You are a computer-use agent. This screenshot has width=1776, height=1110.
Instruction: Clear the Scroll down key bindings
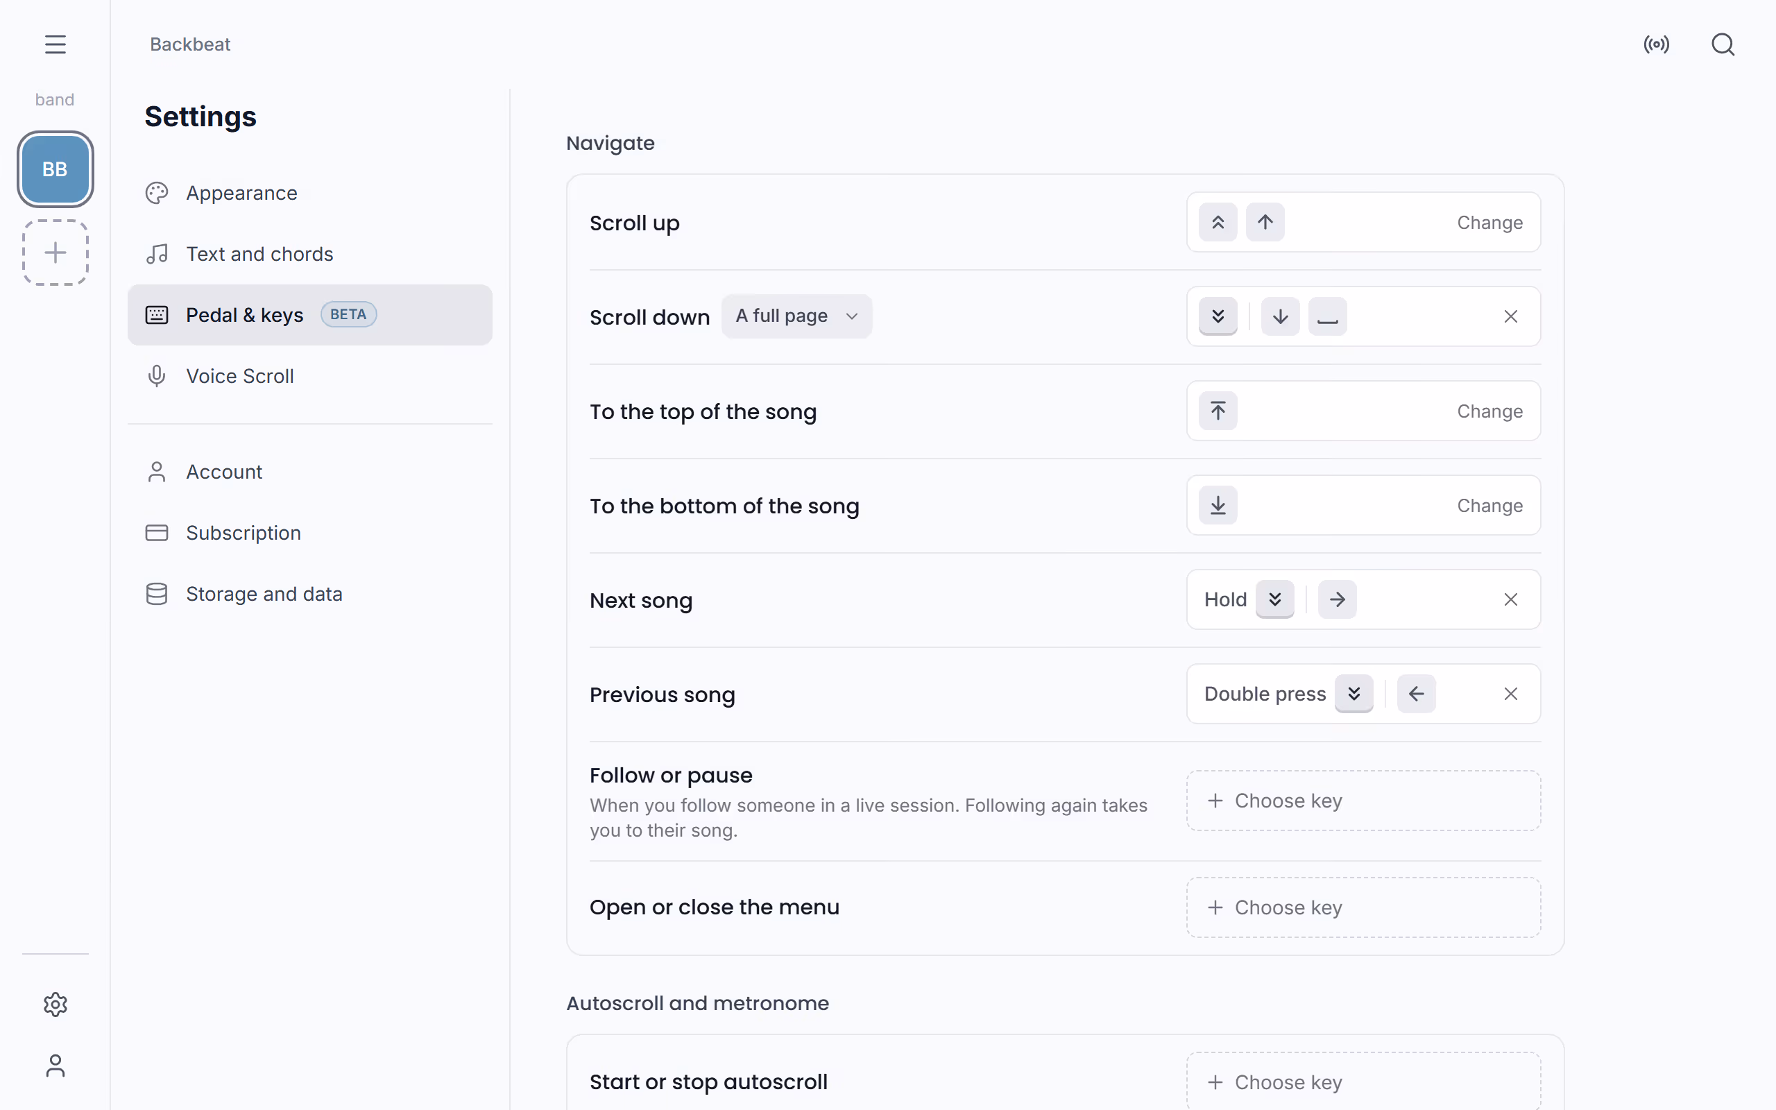tap(1510, 316)
